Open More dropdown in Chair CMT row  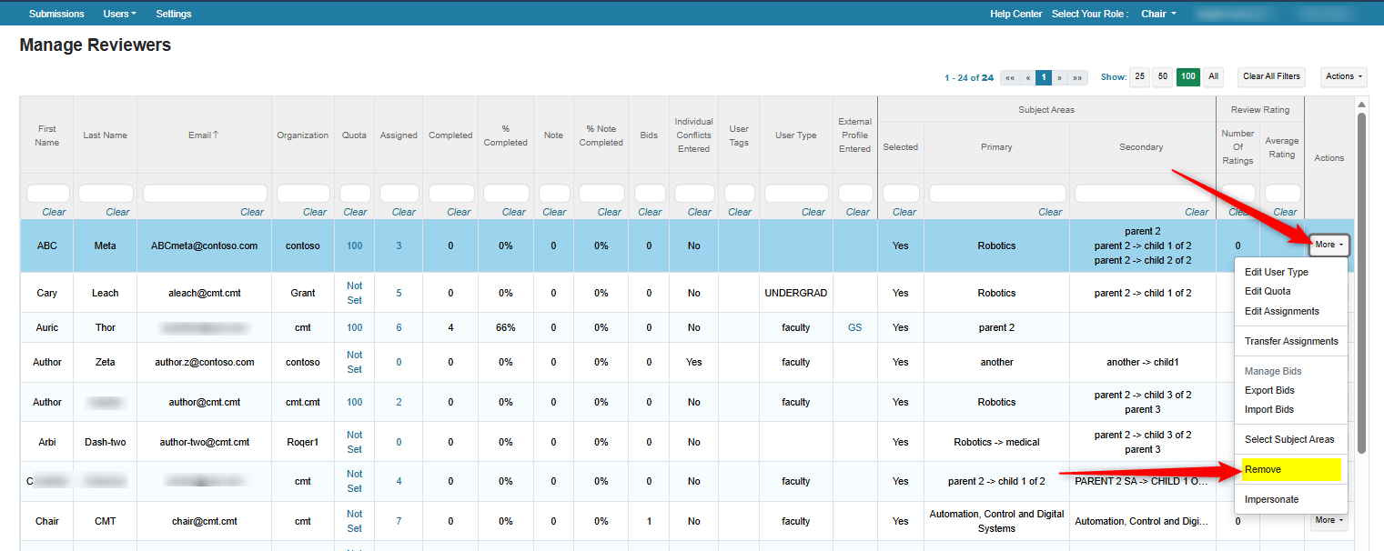tap(1328, 520)
